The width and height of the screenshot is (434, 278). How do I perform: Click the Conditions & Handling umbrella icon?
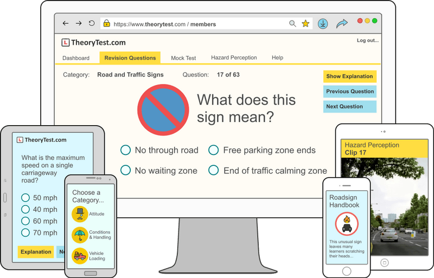(80, 235)
